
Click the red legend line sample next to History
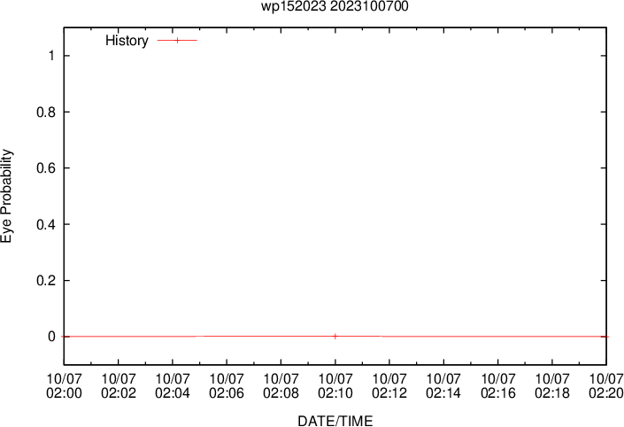[x=178, y=40]
